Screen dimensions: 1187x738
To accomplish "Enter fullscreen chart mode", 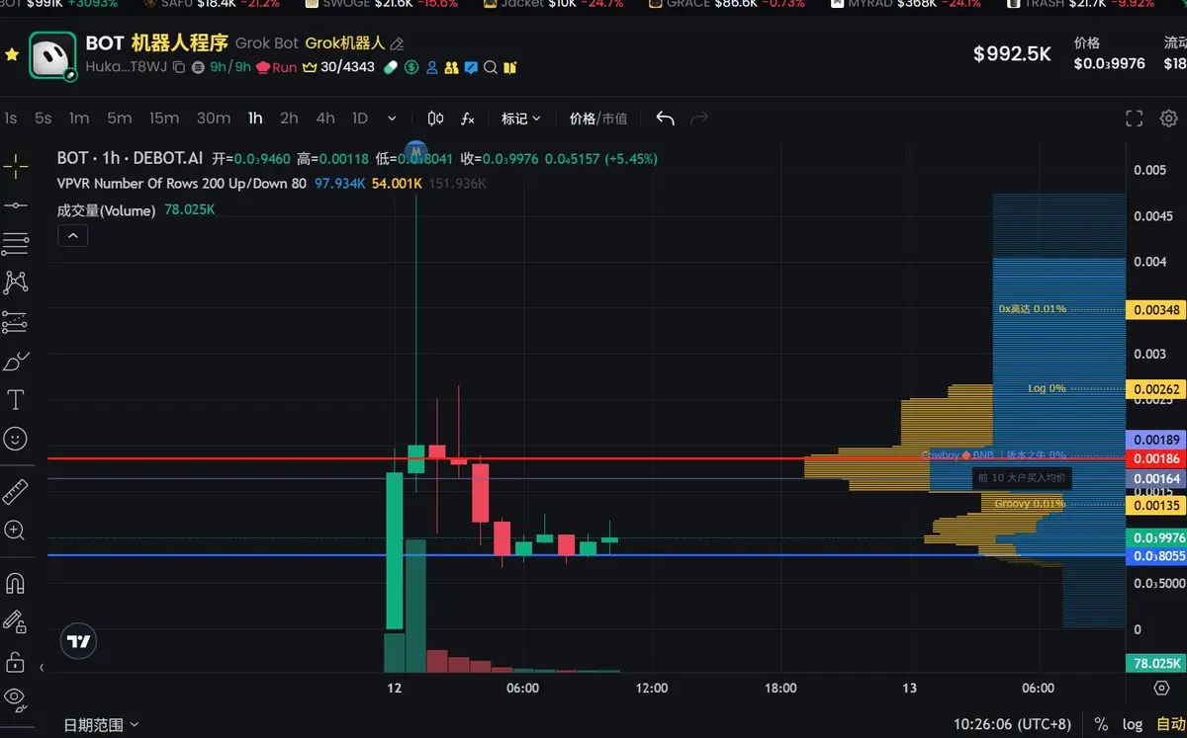I will [1135, 119].
